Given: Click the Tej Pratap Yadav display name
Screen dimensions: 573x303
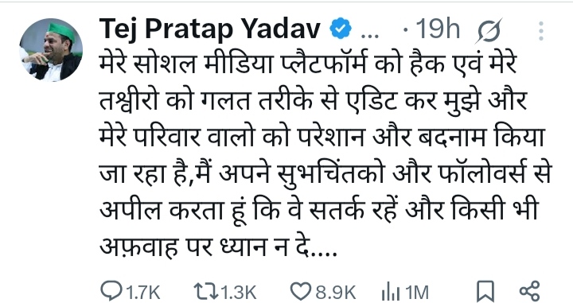Looking at the screenshot, I should pos(210,29).
